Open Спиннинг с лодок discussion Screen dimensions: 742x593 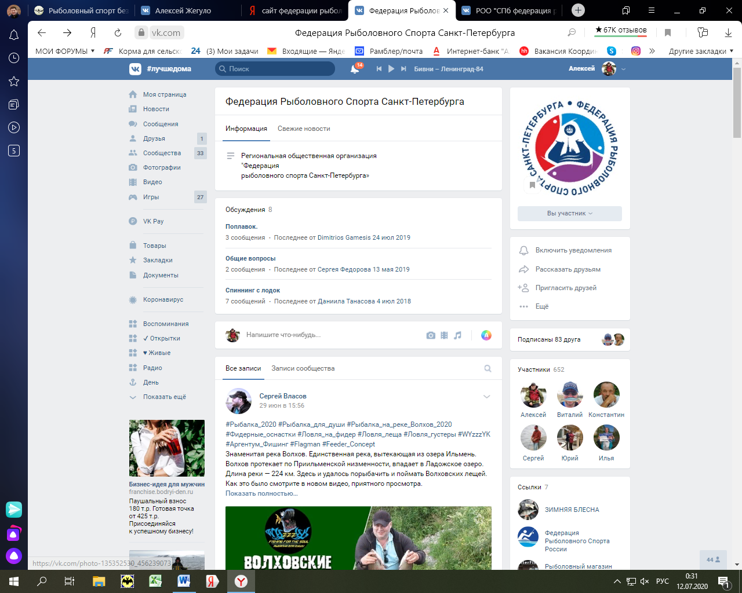point(253,290)
